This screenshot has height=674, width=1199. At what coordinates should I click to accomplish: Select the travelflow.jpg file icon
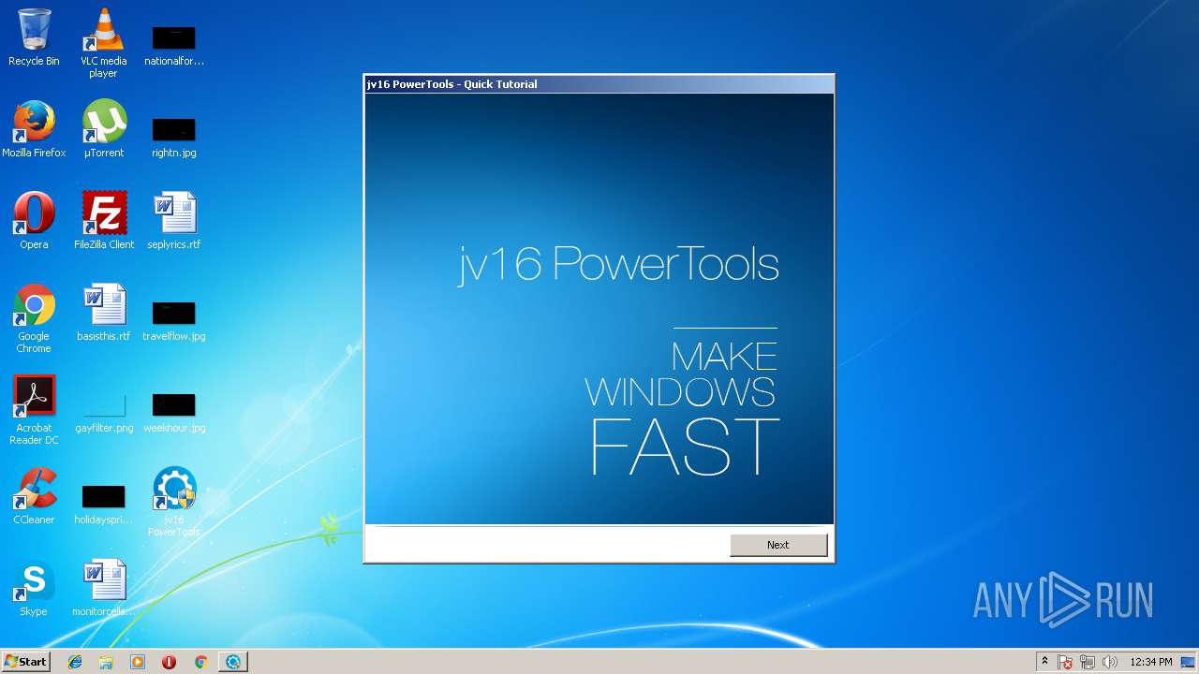[173, 320]
